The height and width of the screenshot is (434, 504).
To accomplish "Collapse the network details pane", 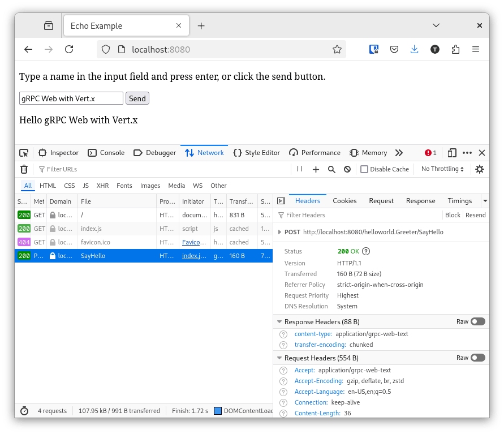I will pyautogui.click(x=281, y=201).
